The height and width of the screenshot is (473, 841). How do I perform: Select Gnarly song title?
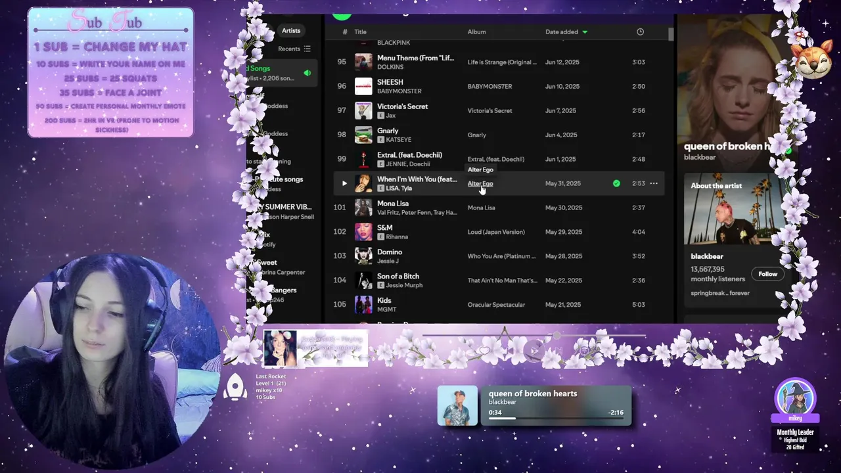388,131
